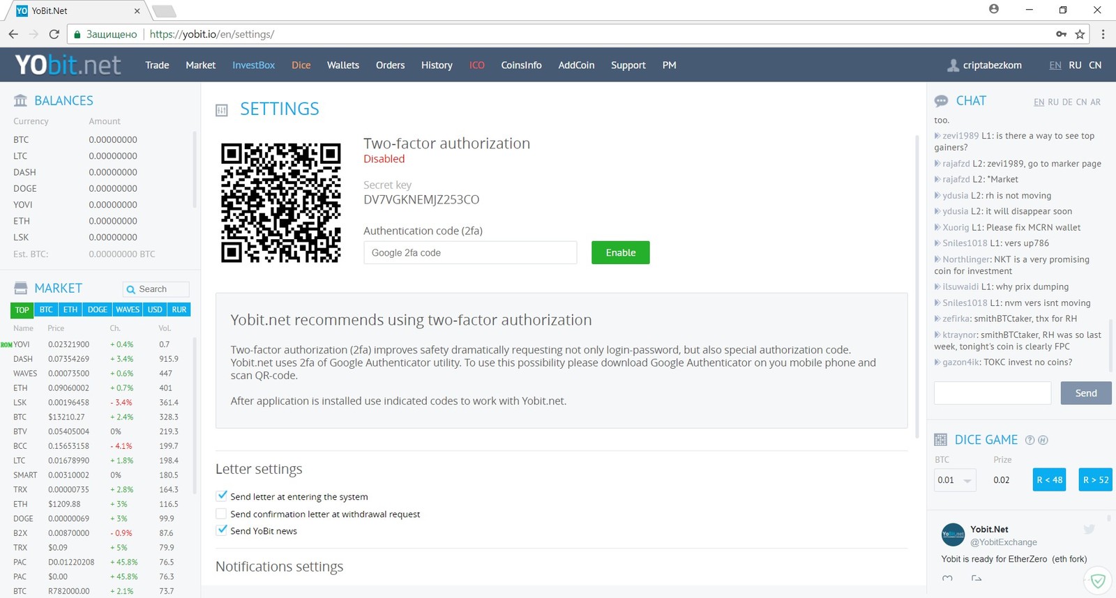The image size is (1116, 598).
Task: Switch site language to CN
Action: point(1095,65)
